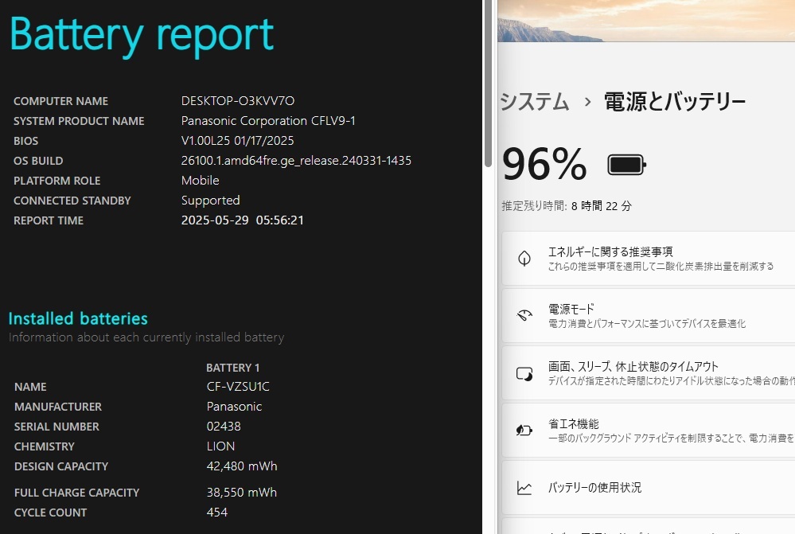Click estimated remaining time 8 時間 22 分
Viewport: 795px width, 534px height.
(602, 206)
